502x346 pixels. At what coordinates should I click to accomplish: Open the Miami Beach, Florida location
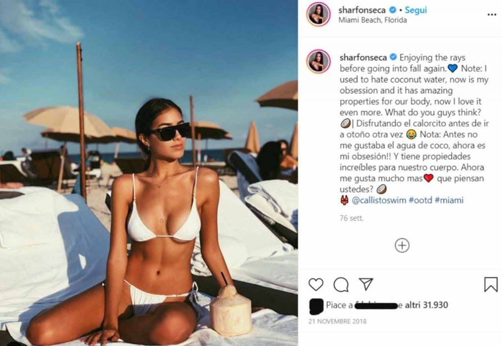pos(373,20)
